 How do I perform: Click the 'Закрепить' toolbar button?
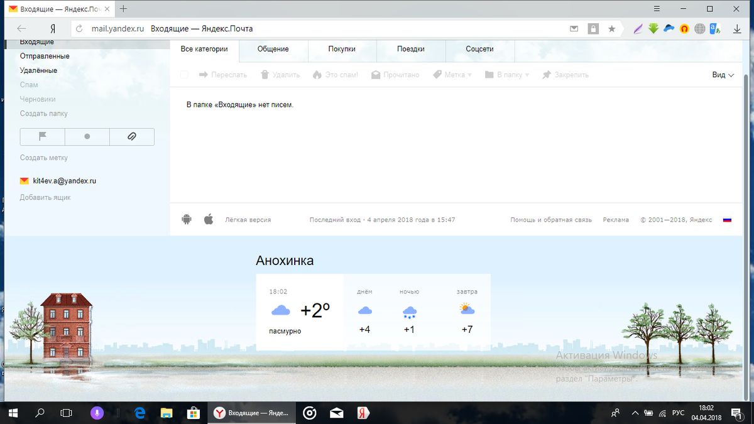pos(565,75)
